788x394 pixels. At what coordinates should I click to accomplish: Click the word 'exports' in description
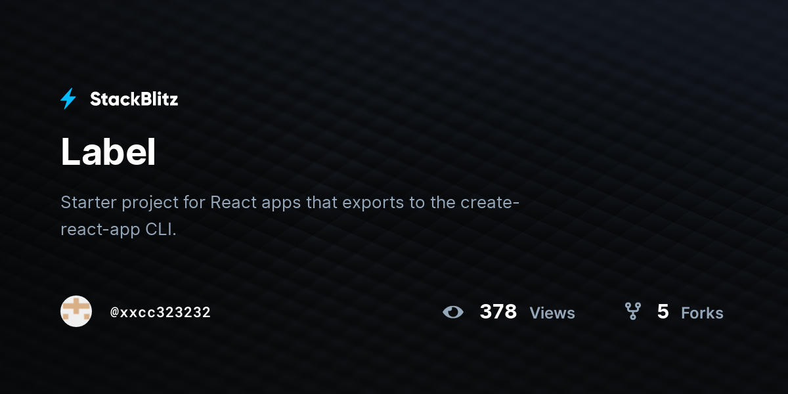coord(372,202)
